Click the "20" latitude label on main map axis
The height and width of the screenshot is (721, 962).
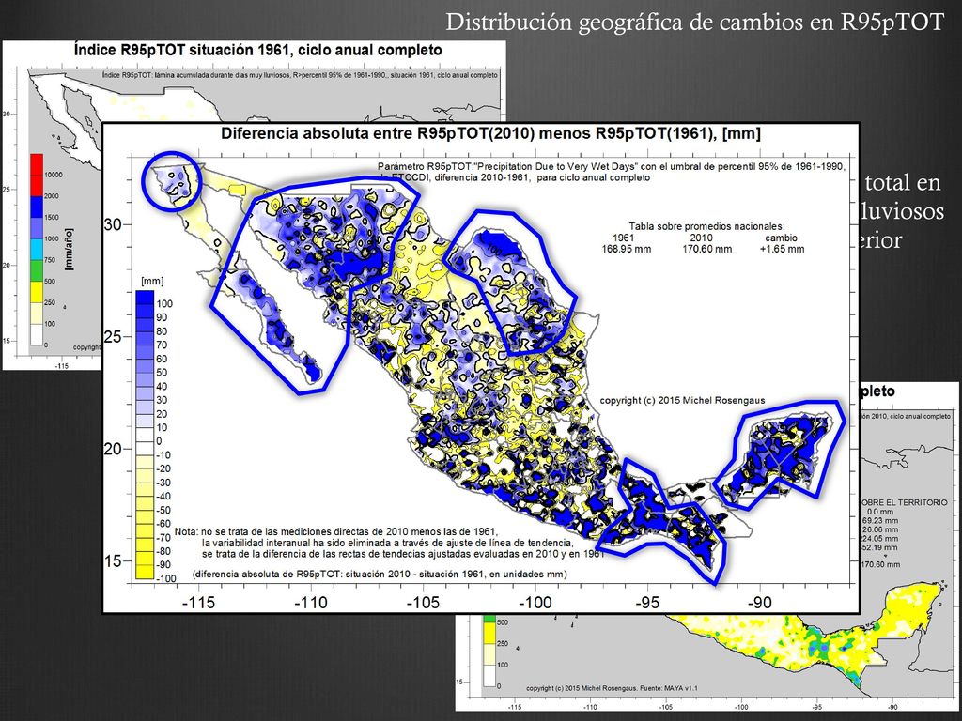tap(113, 449)
